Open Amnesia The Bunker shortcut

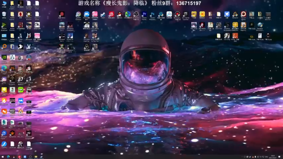pyautogui.click(x=227, y=27)
